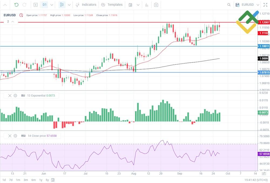This screenshot has width=270, height=183.
Task: Select the candlestick chart type icon
Action: pyautogui.click(x=62, y=5)
